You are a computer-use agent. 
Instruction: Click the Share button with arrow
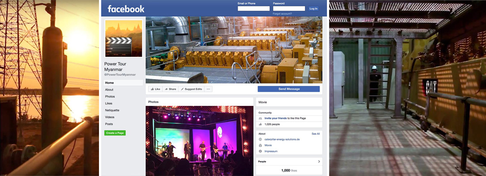click(171, 89)
